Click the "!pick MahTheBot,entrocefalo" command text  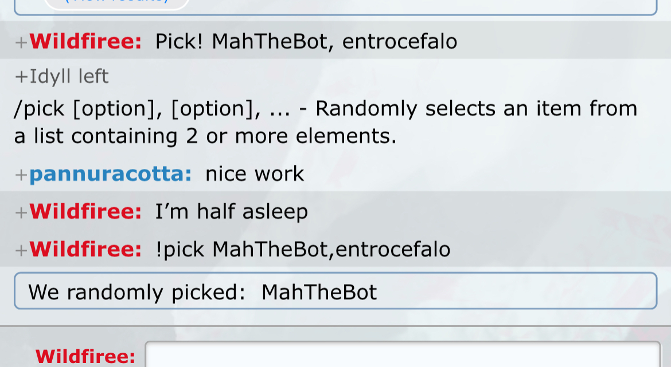coord(303,249)
